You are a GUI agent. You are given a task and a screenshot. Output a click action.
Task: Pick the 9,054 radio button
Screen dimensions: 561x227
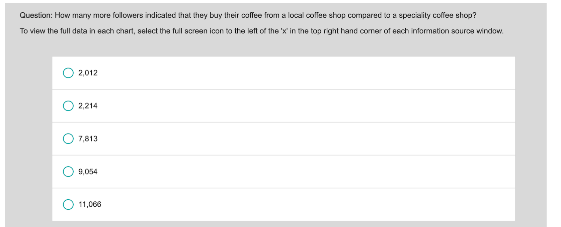point(68,172)
